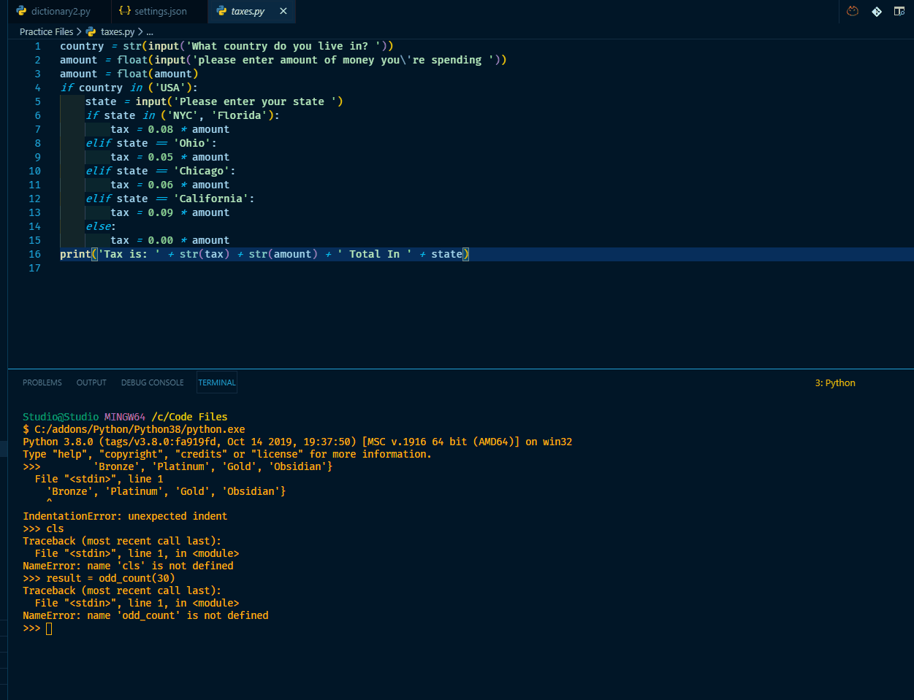This screenshot has height=700, width=914.
Task: Open the '3: Python' terminal selector
Action: (x=834, y=382)
